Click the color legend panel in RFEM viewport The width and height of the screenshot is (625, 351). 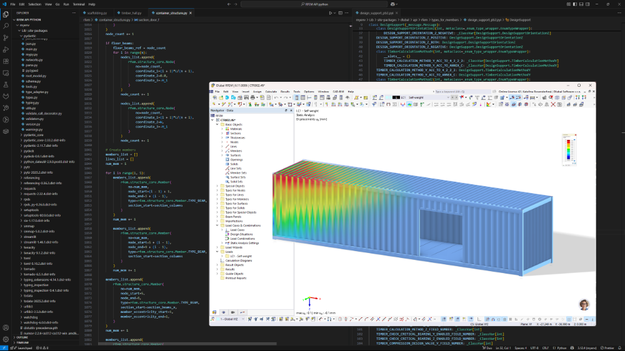[569, 149]
